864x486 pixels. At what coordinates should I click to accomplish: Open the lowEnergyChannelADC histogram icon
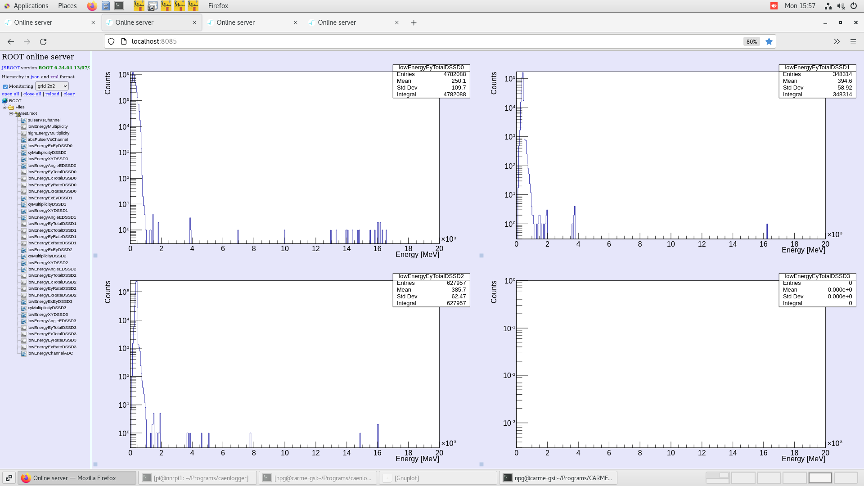coord(23,353)
